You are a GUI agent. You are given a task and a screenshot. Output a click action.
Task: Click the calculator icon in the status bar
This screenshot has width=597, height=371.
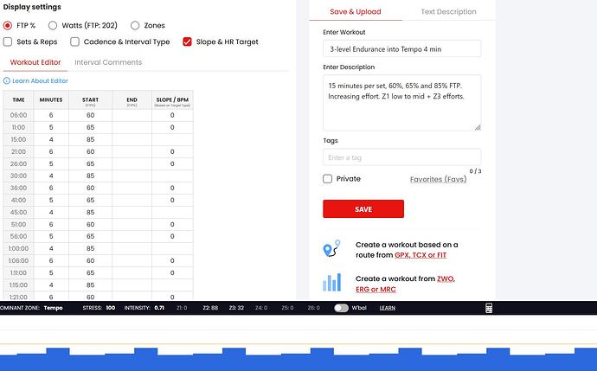[x=489, y=308]
